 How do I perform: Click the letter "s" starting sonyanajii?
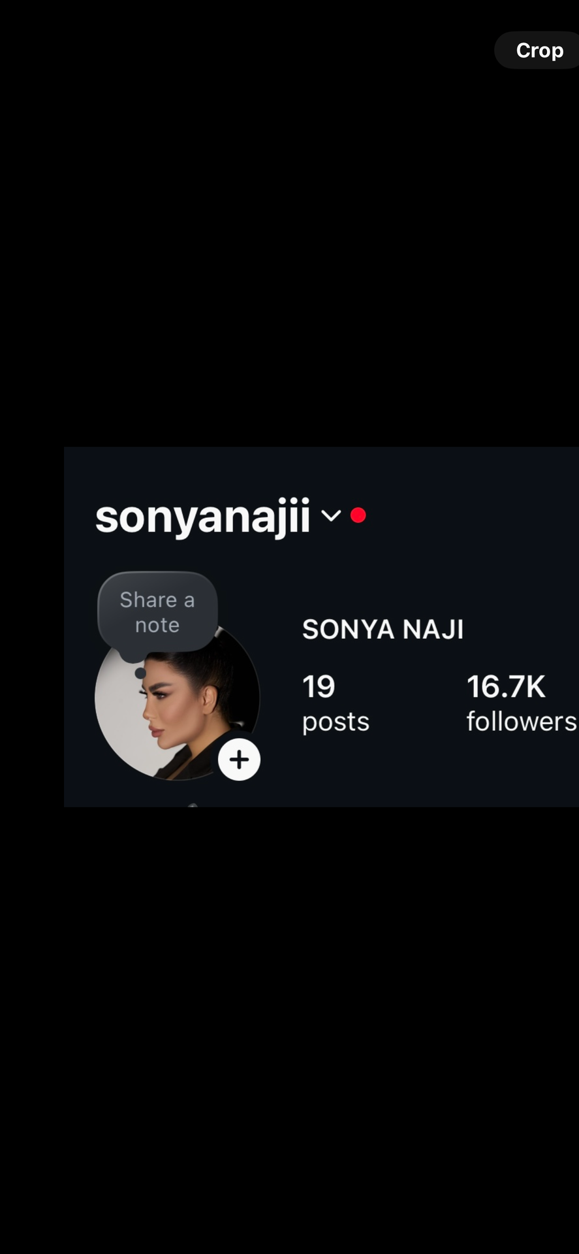point(106,519)
